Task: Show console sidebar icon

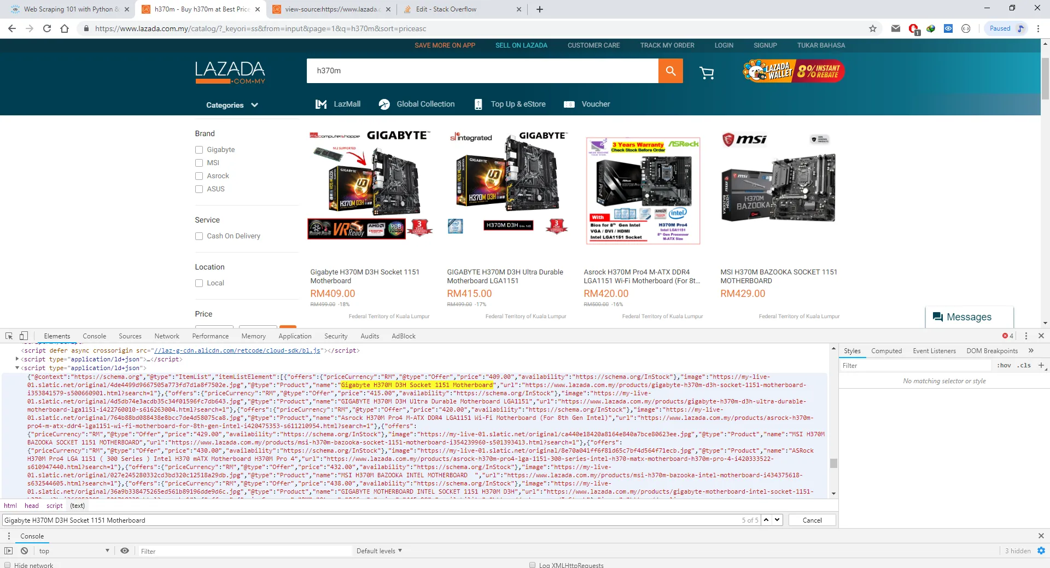Action: tap(8, 551)
